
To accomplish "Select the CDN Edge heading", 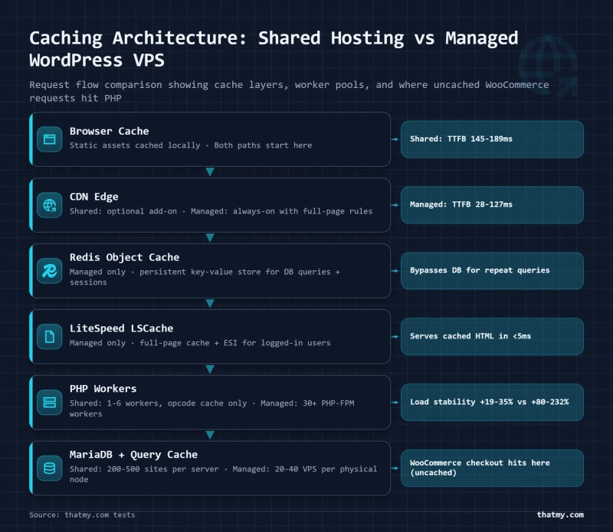I will point(93,197).
